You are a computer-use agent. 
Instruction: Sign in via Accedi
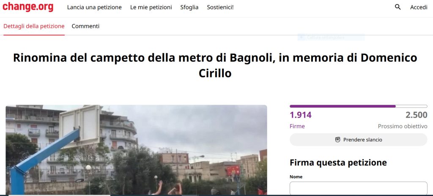[419, 8]
